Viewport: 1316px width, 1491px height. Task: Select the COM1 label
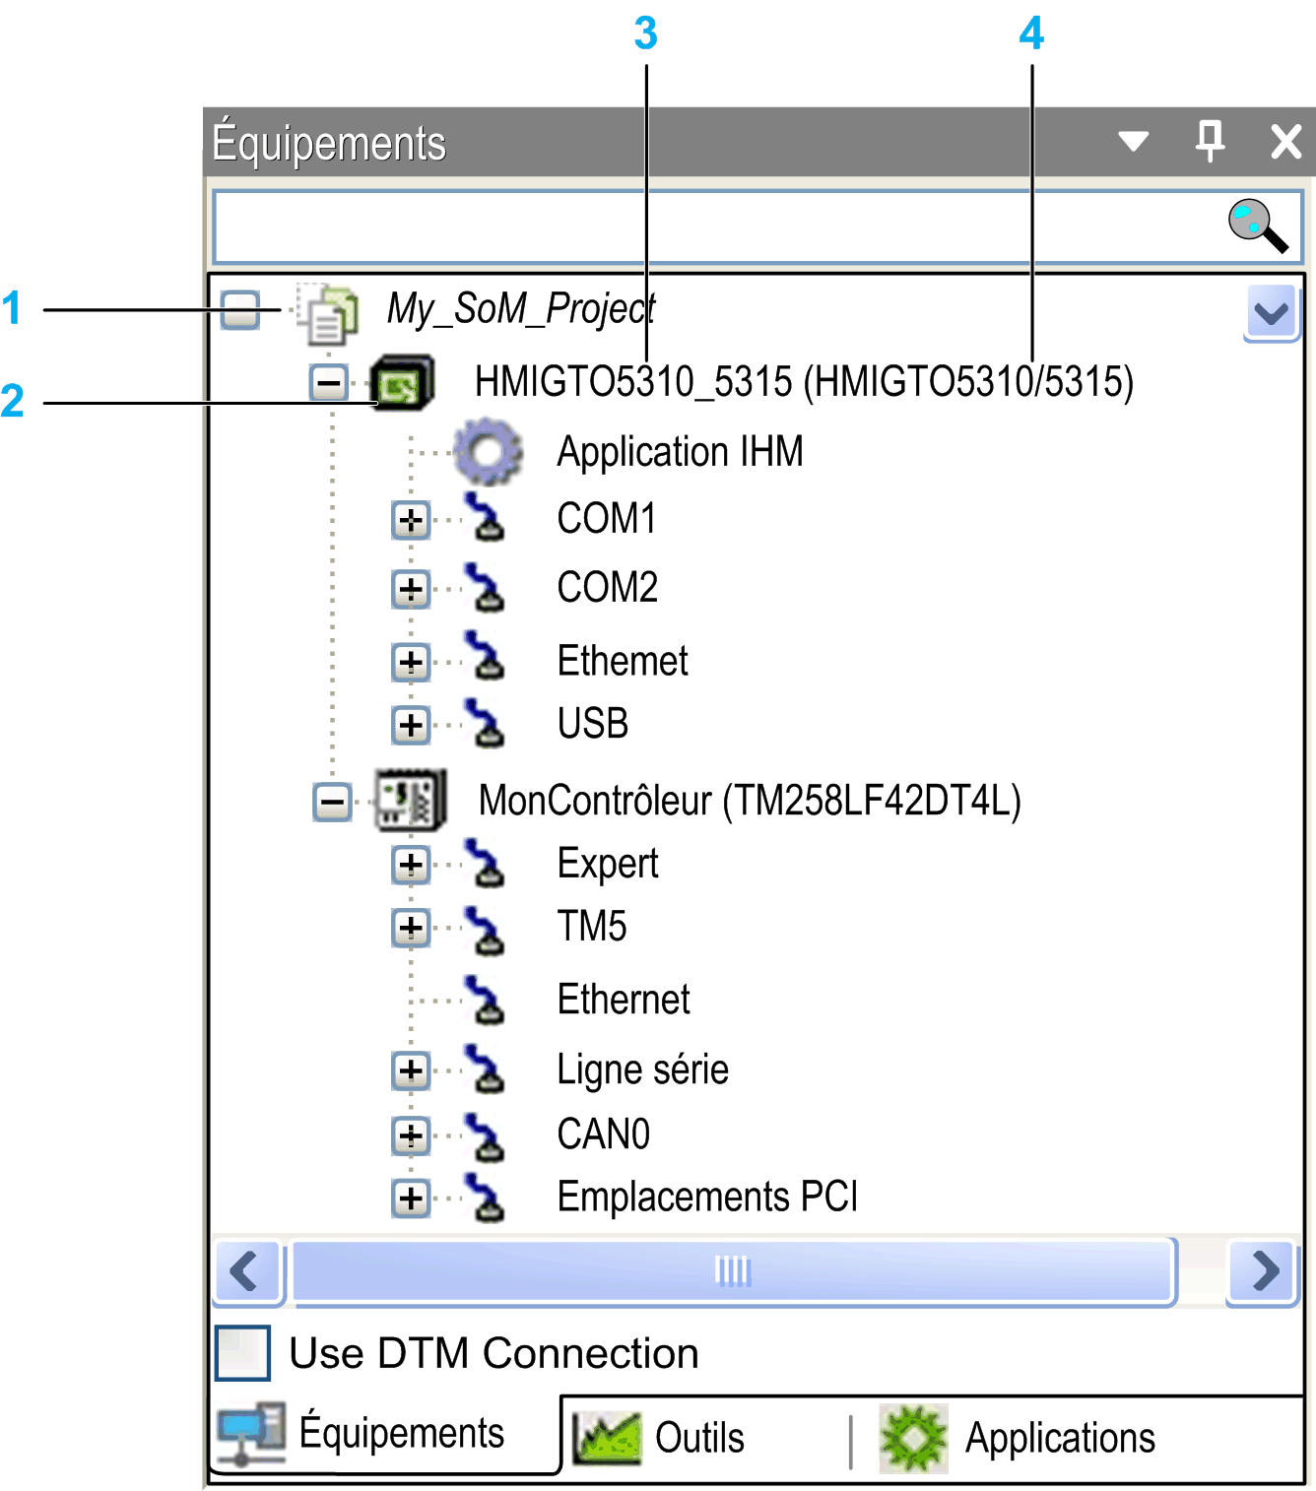(606, 519)
